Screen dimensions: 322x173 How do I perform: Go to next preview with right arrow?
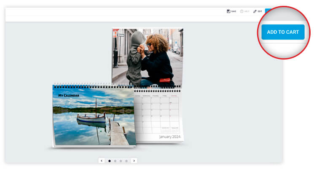point(134,161)
